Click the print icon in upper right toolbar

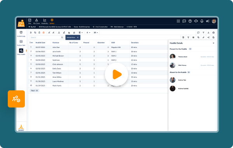(214, 32)
